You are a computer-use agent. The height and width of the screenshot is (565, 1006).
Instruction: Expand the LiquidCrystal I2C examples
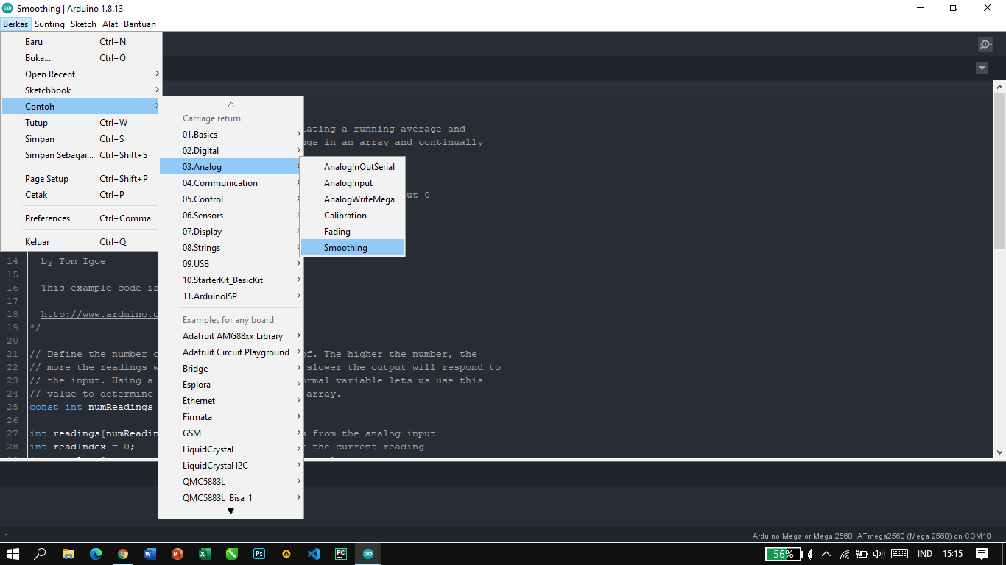click(x=231, y=466)
